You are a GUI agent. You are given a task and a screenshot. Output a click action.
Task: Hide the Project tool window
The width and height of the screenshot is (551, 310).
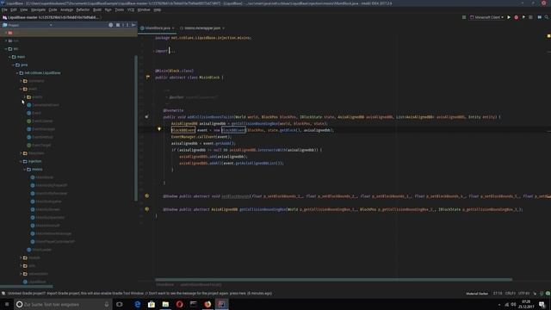click(x=133, y=25)
